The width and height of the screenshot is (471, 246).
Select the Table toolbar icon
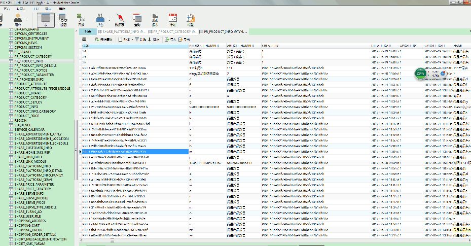pos(46,19)
